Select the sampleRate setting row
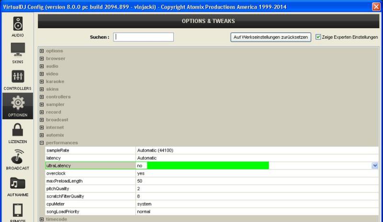This screenshot has width=383, height=222. [212, 150]
